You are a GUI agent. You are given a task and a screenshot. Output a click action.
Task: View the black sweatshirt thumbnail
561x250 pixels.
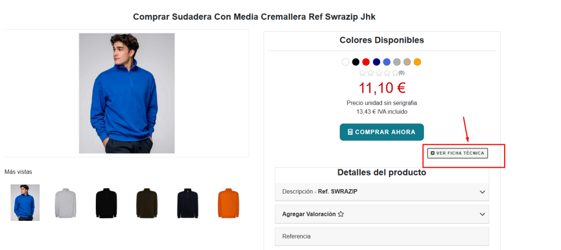tap(106, 203)
